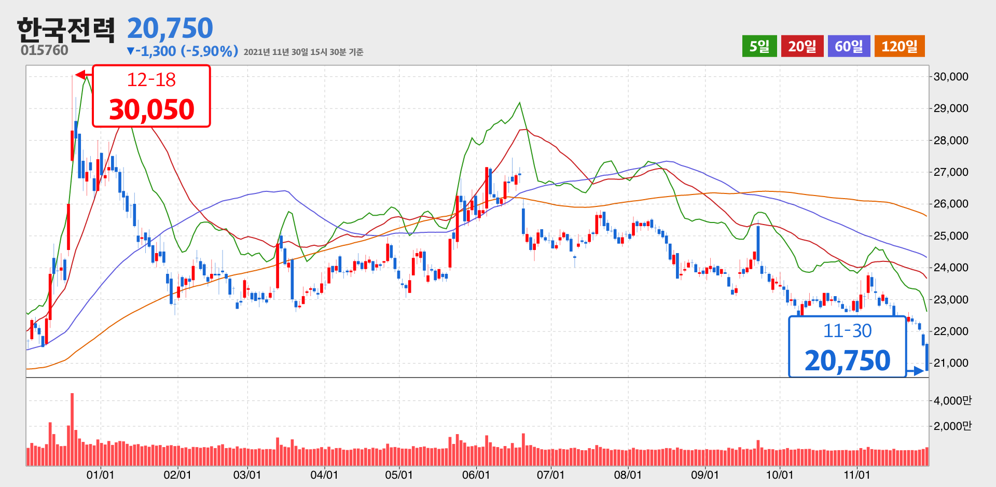The height and width of the screenshot is (487, 996).
Task: Click the 06/01 date axis label
Action: click(476, 475)
